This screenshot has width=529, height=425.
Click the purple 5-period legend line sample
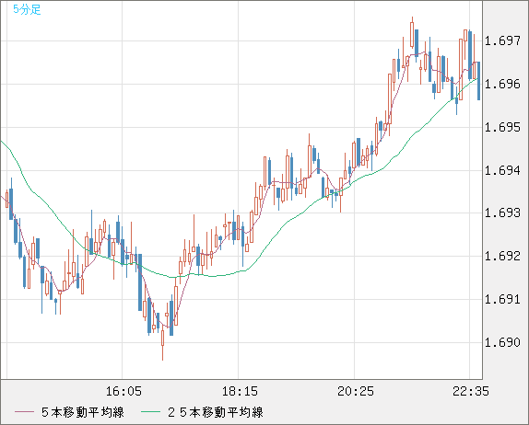click(x=24, y=412)
